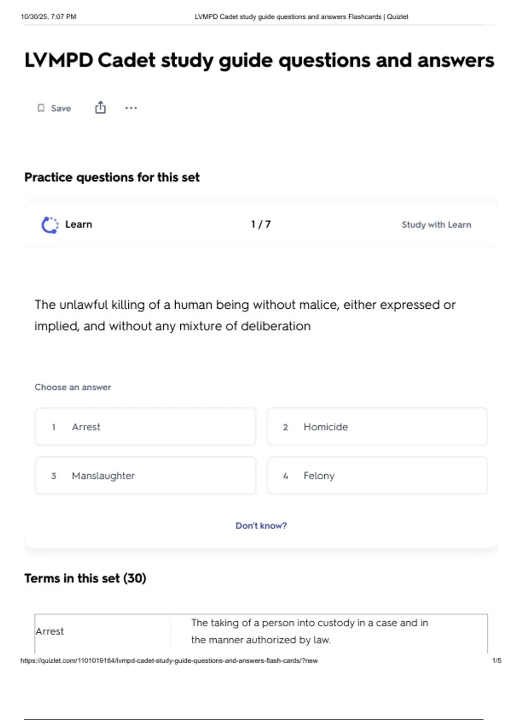The width and height of the screenshot is (508, 720).
Task: Select answer 2 Homicide
Action: tap(377, 427)
